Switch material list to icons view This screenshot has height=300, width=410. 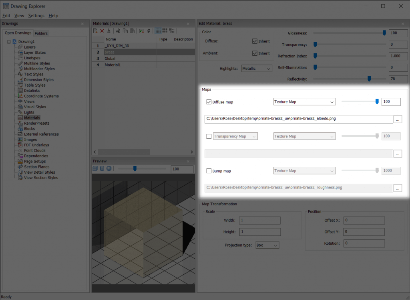pyautogui.click(x=165, y=31)
